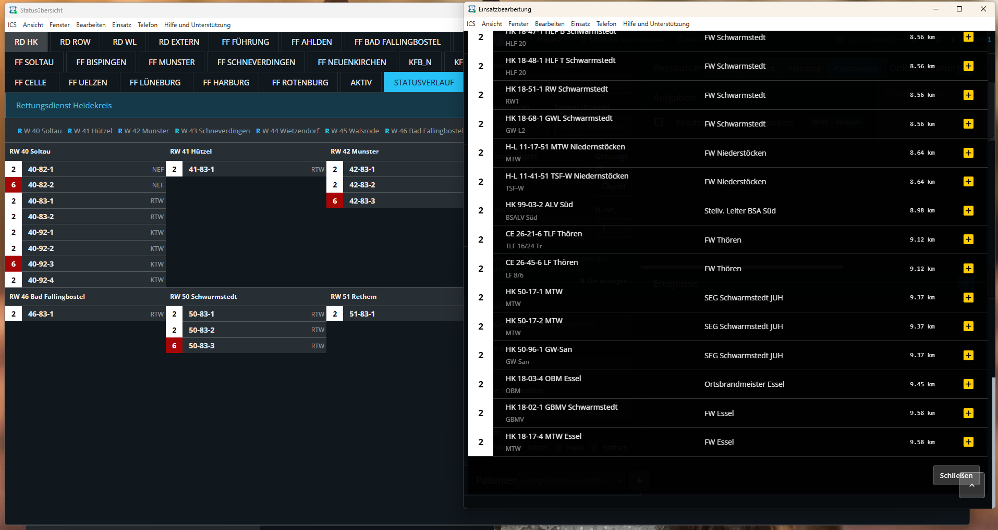Toggle status 6 indicator of 40-82-2 NEF

click(14, 185)
